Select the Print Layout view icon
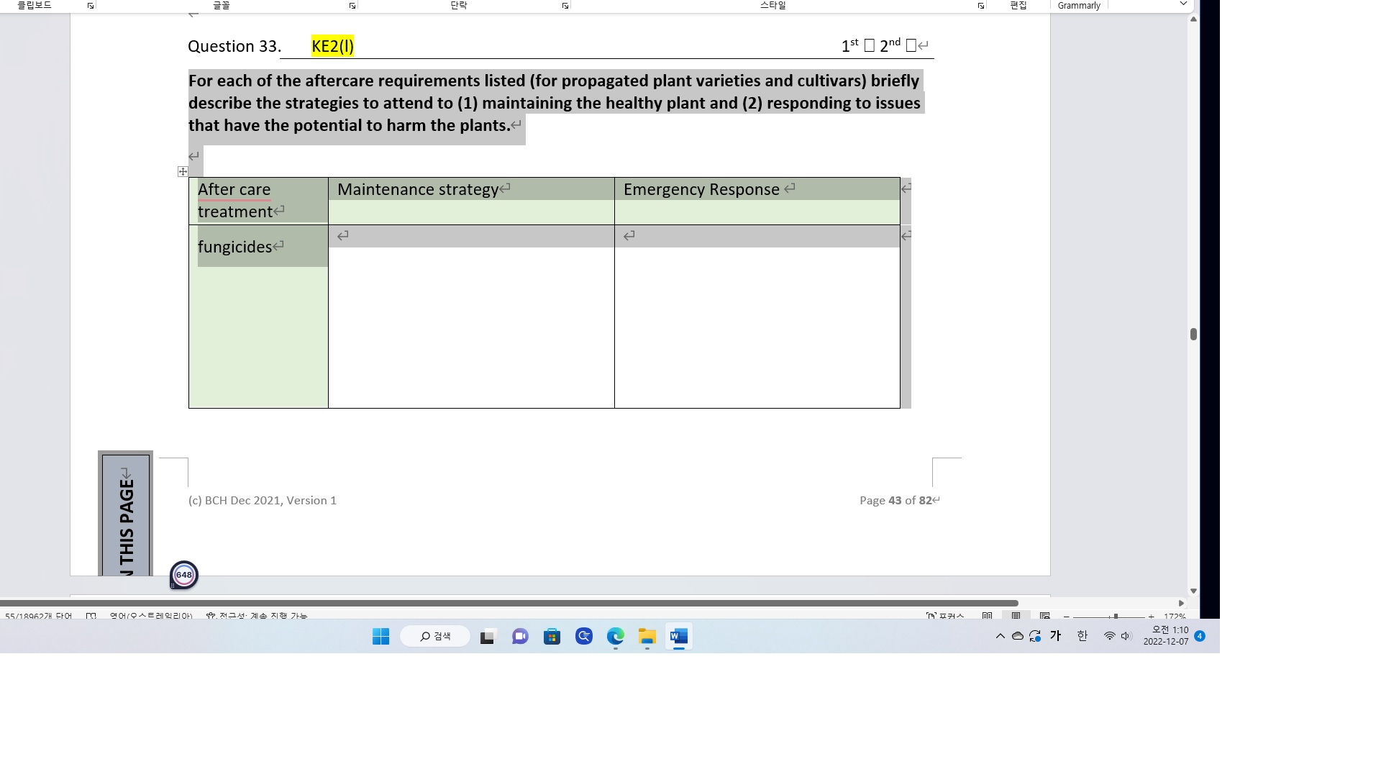1381x777 pixels. (1016, 617)
